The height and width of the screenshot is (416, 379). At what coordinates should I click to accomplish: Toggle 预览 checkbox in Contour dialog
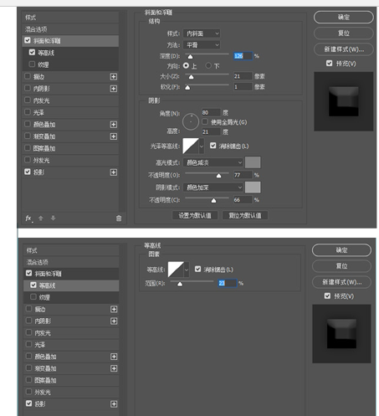[328, 296]
